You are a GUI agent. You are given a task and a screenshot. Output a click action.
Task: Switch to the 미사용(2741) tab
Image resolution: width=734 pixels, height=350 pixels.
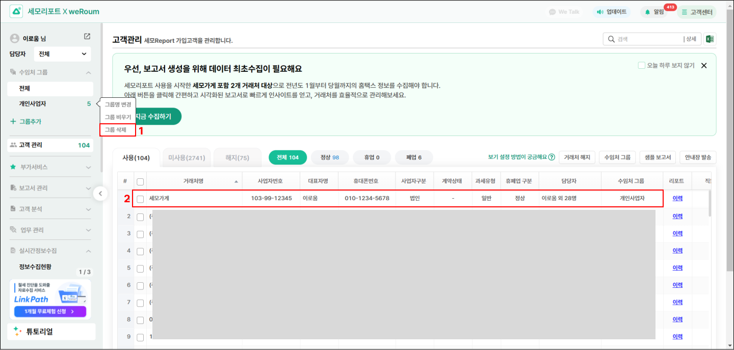point(186,158)
